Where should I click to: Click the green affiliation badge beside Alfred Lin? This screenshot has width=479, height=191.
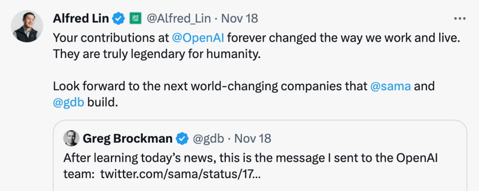(x=135, y=19)
